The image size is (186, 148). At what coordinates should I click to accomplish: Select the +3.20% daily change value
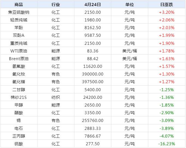pos(167,12)
